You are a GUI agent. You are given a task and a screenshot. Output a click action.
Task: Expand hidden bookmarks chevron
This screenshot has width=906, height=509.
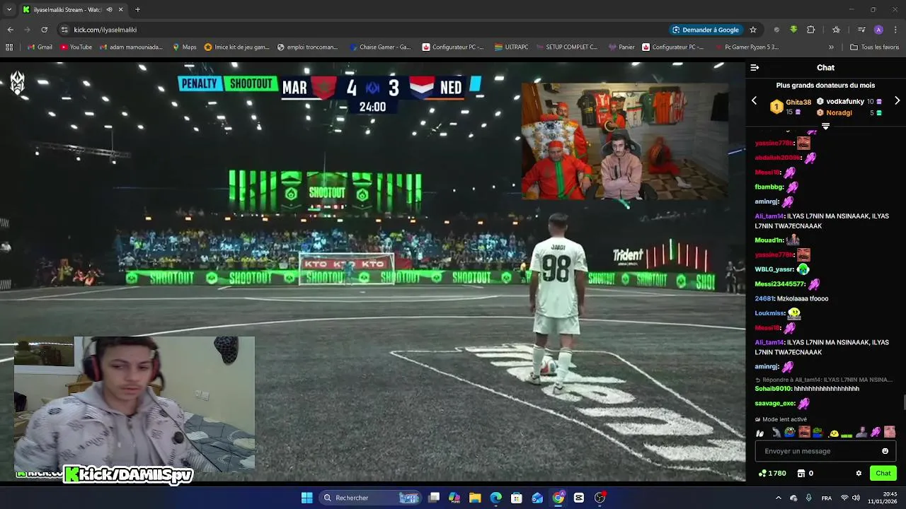(831, 47)
